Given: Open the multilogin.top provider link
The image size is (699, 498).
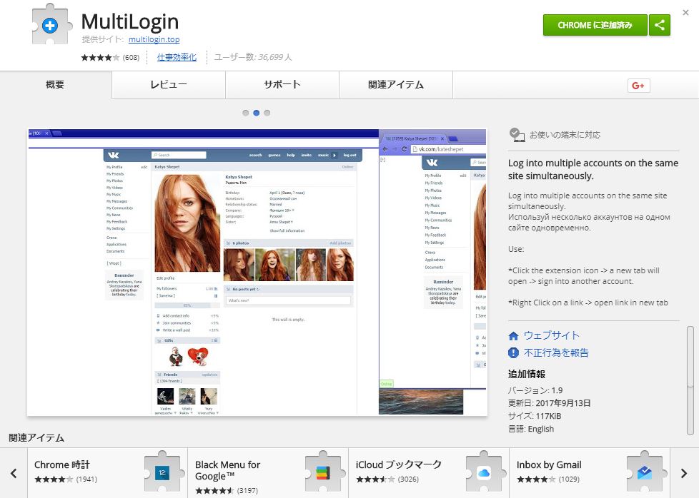Looking at the screenshot, I should pyautogui.click(x=154, y=39).
